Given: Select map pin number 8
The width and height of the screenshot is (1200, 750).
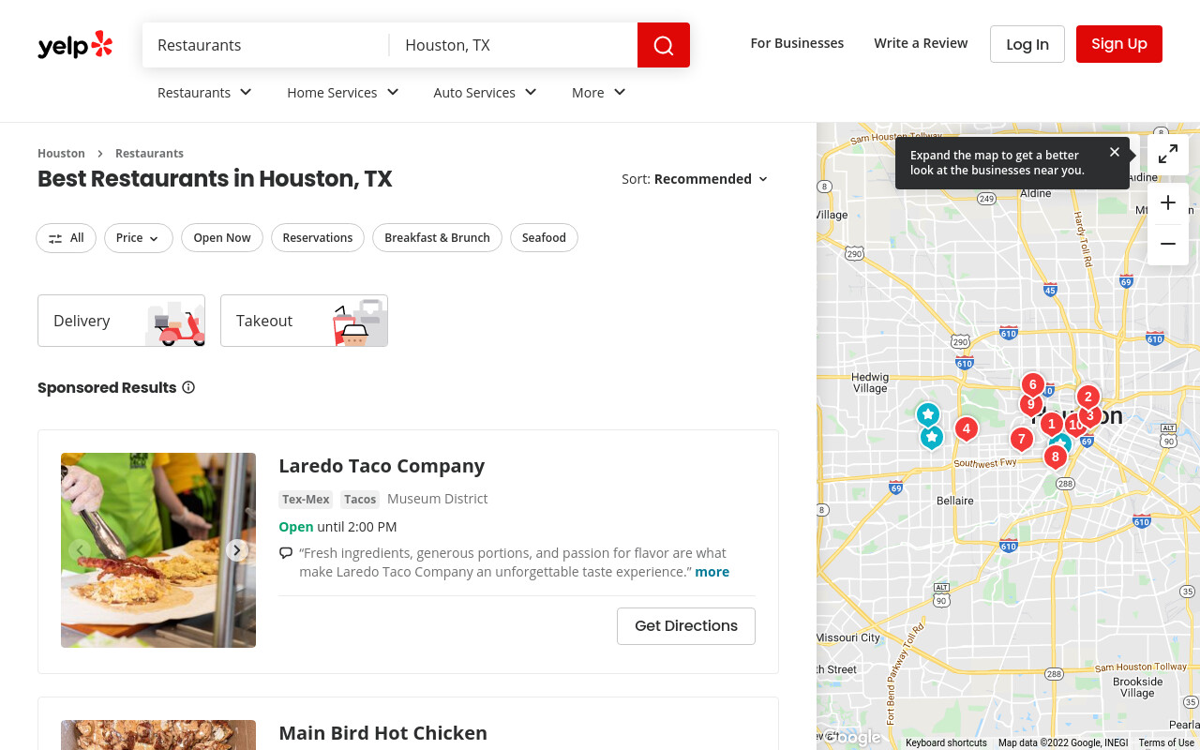Looking at the screenshot, I should click(x=1055, y=457).
